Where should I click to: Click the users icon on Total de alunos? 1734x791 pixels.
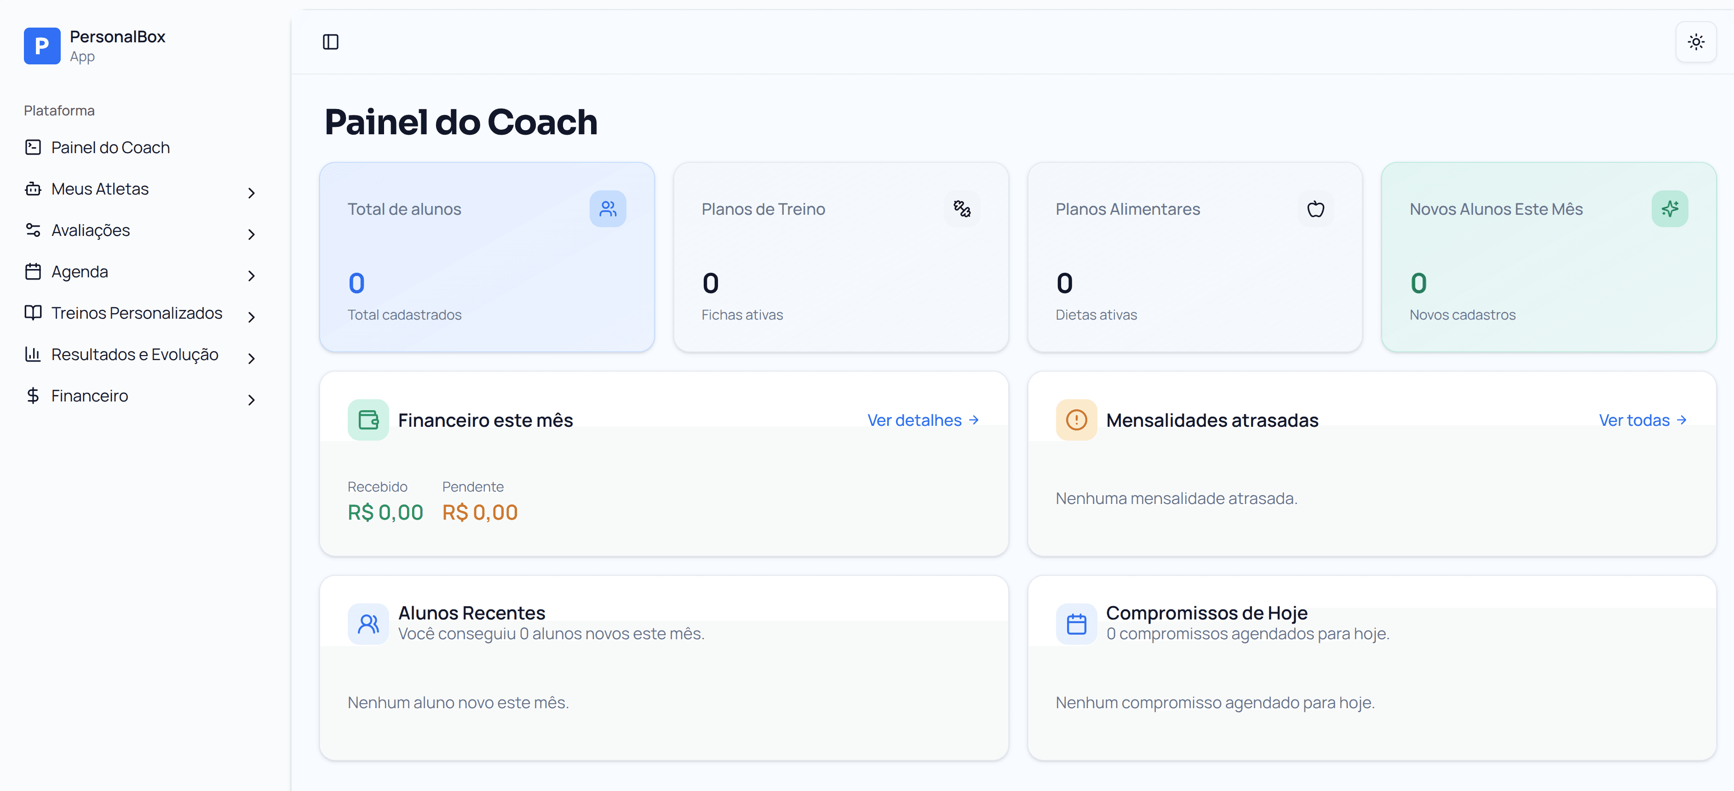pyautogui.click(x=608, y=209)
